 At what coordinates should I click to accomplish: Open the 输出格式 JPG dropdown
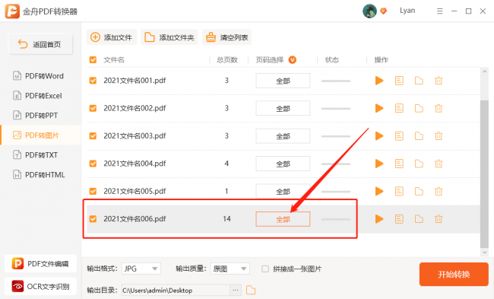point(141,269)
